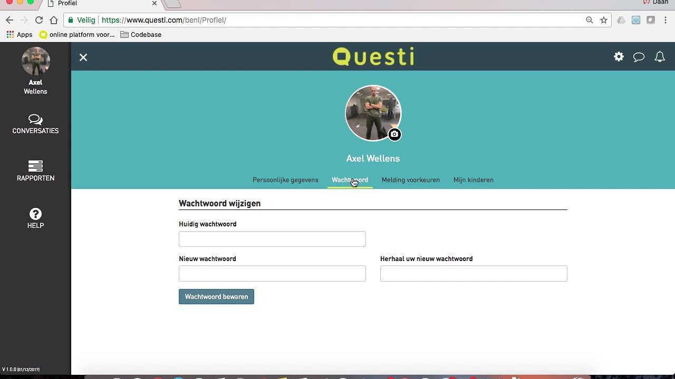This screenshot has width=675, height=379.
Task: Open the Apps bookmarks shortcut
Action: 20,35
